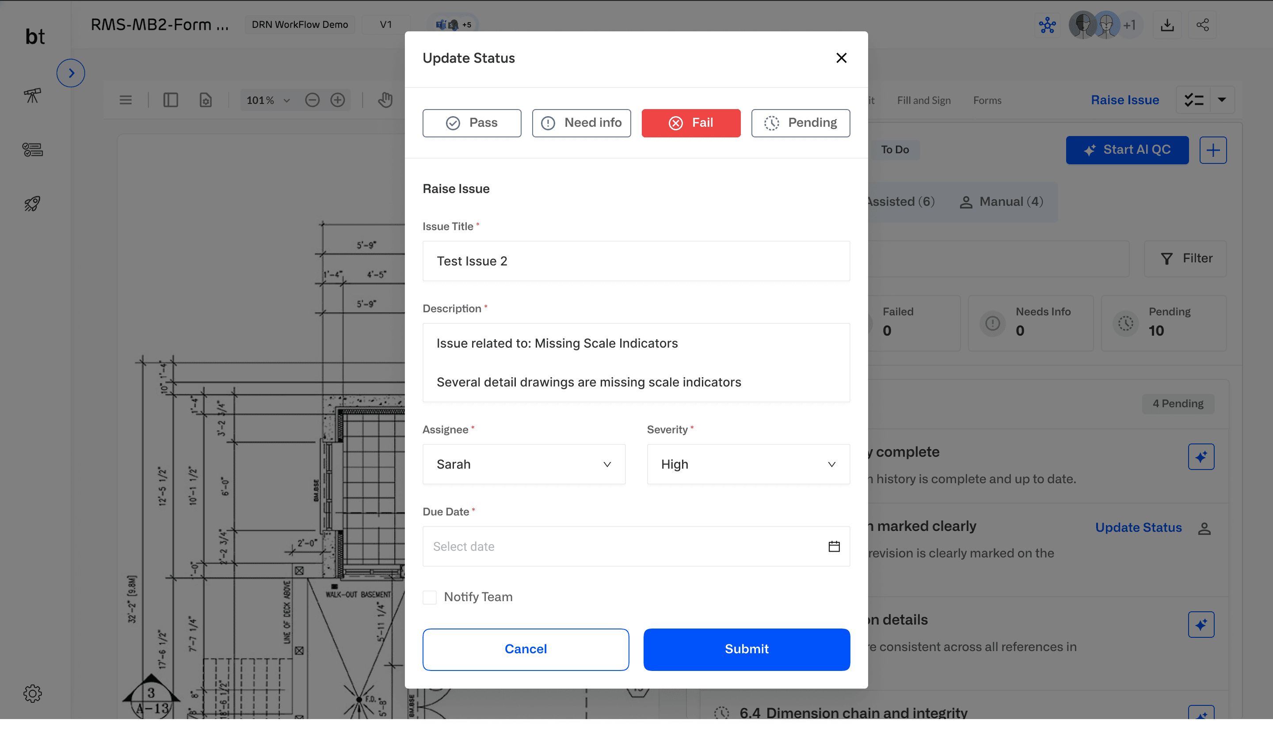Image resolution: width=1273 pixels, height=731 pixels.
Task: Enable the Notify Team checkbox
Action: pyautogui.click(x=430, y=598)
